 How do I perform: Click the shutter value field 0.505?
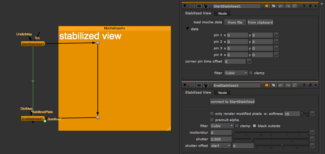221,139
